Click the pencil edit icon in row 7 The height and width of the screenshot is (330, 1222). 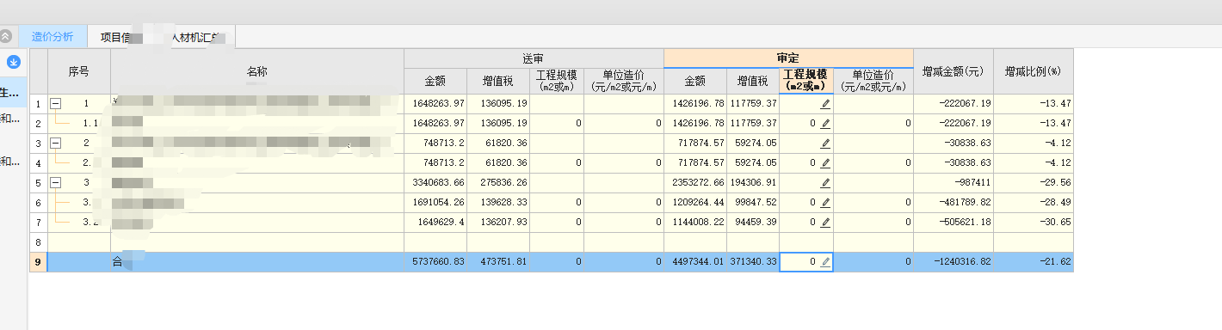point(825,222)
